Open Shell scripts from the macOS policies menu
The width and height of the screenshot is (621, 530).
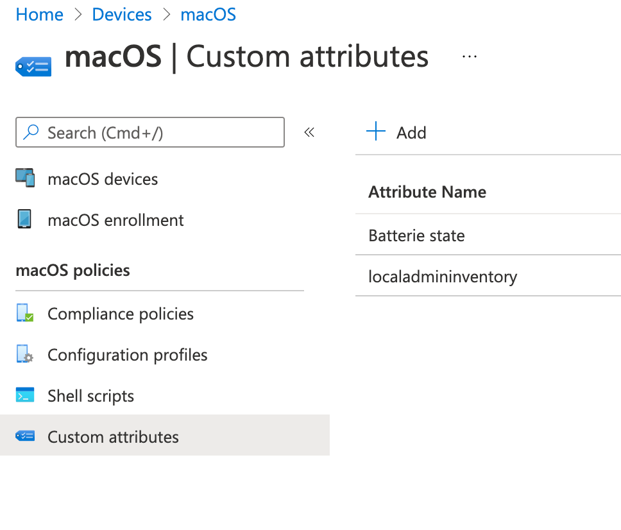coord(90,395)
